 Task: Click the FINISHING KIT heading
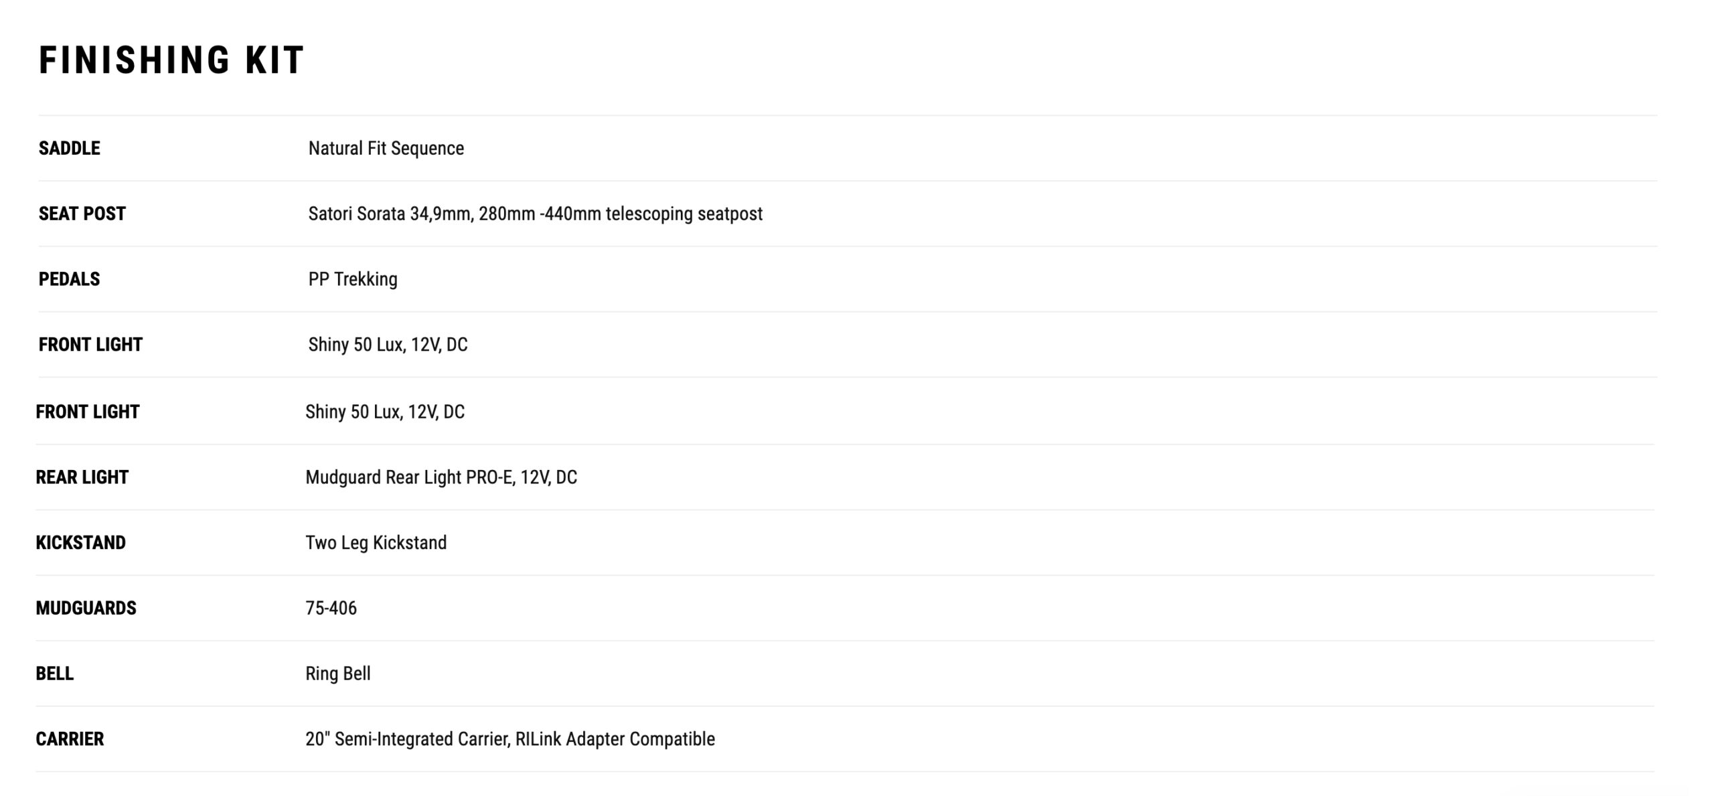coord(171,60)
